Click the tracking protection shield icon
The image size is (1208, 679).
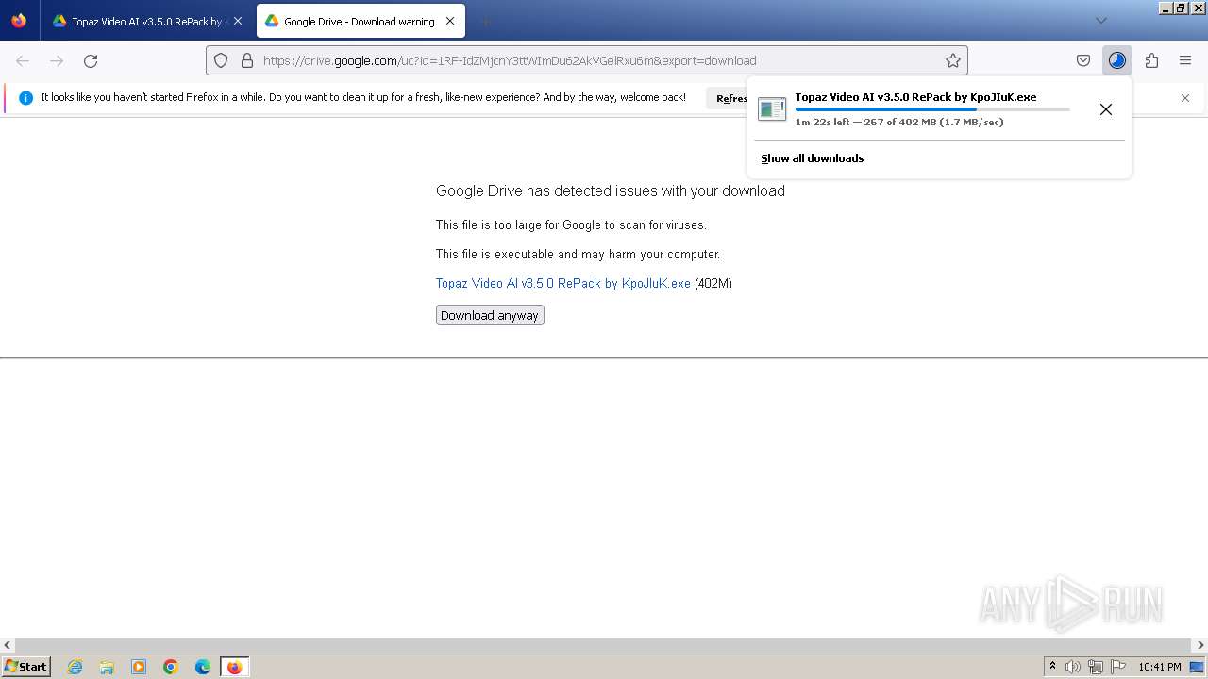click(221, 60)
